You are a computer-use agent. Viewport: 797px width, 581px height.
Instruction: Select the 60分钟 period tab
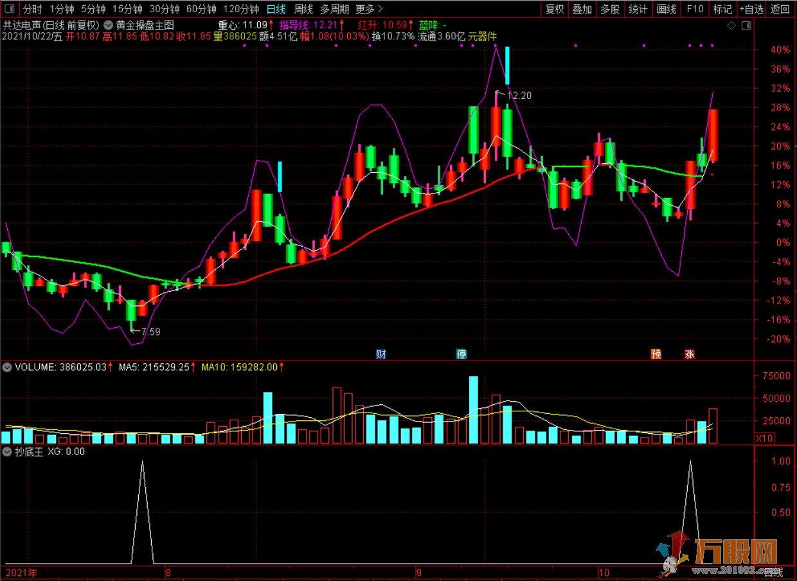coord(201,9)
